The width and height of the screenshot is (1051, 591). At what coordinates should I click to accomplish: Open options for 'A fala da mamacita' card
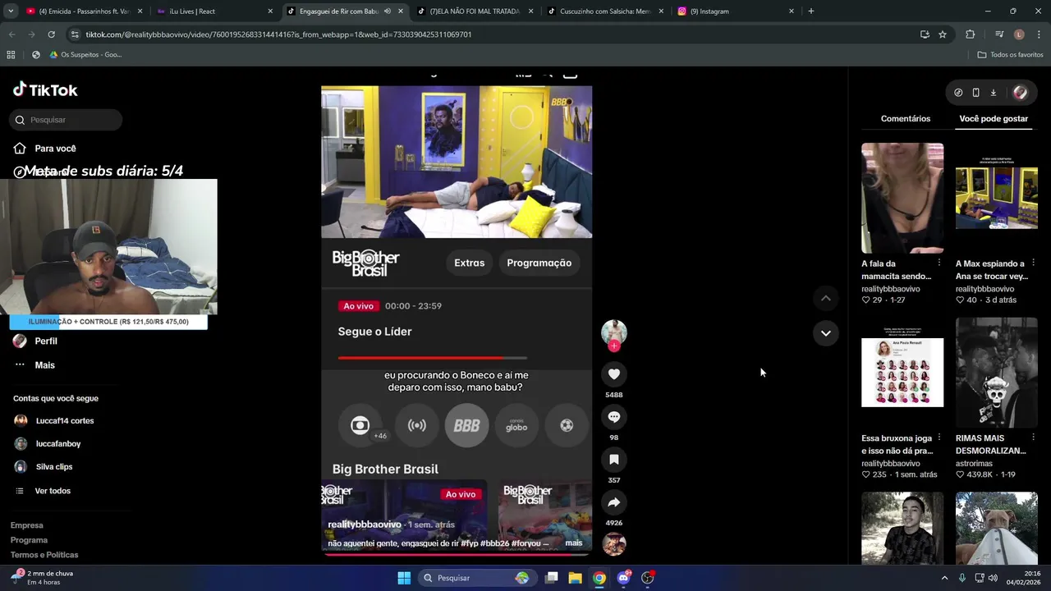939,263
